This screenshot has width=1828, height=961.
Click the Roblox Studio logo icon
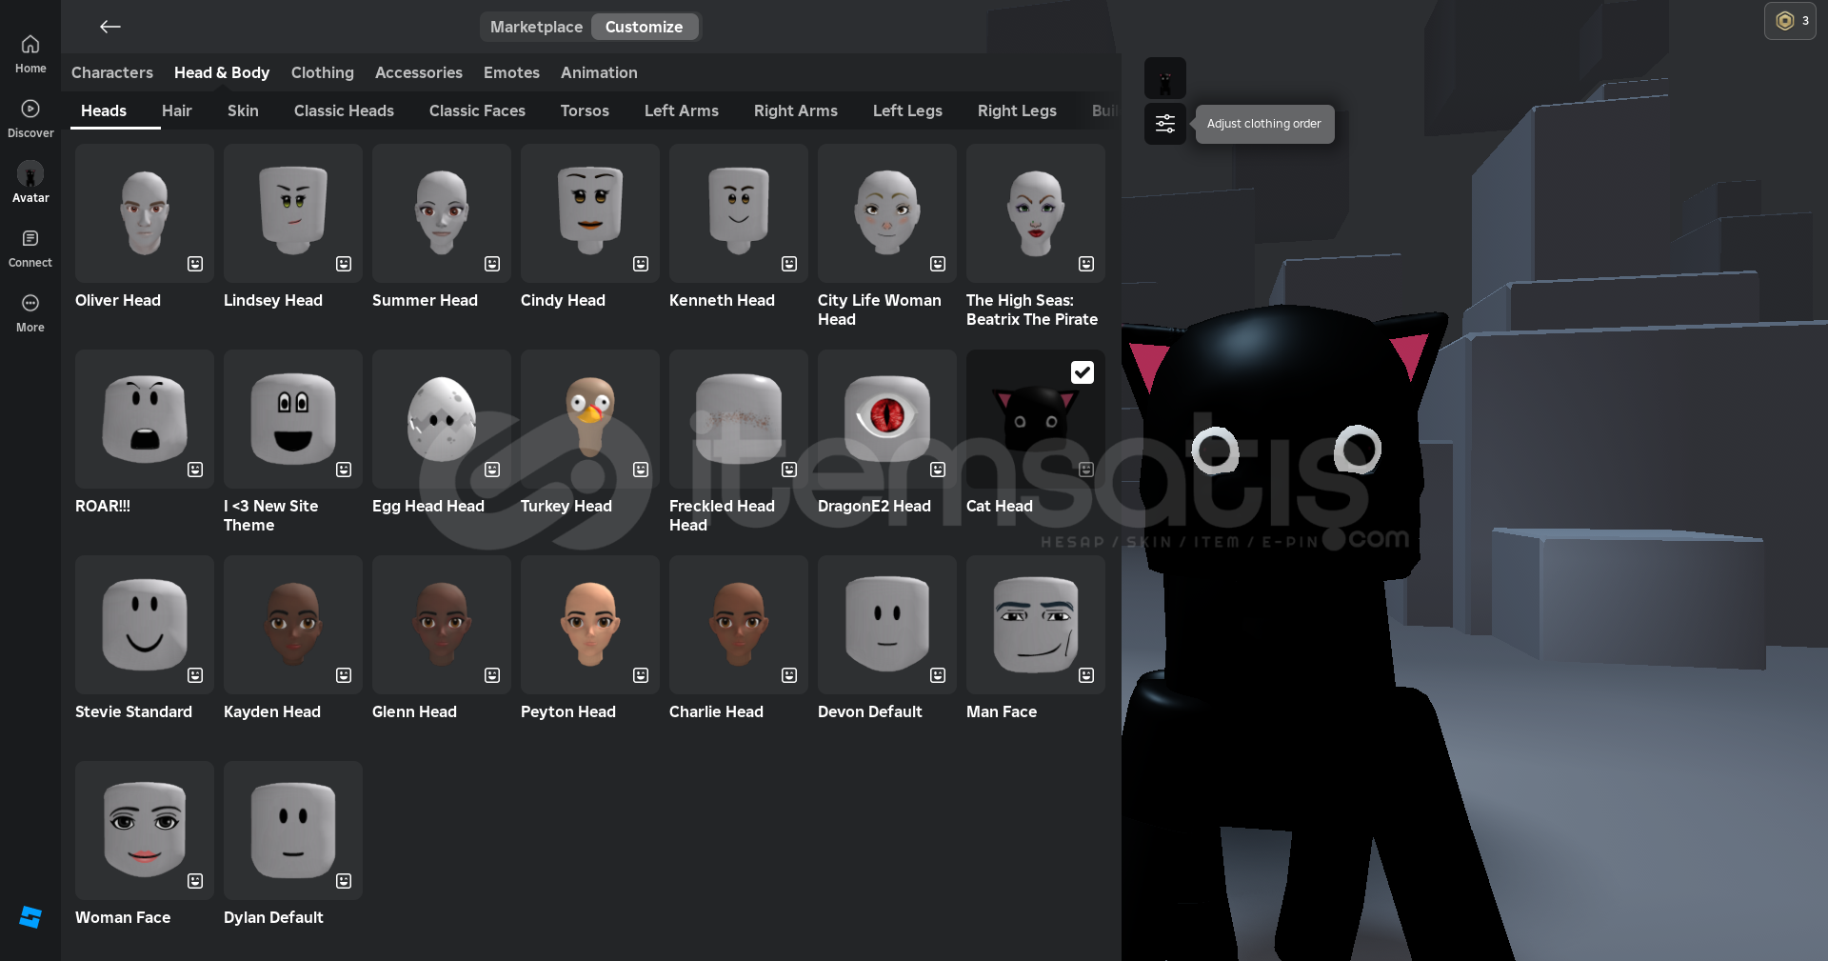pos(30,917)
